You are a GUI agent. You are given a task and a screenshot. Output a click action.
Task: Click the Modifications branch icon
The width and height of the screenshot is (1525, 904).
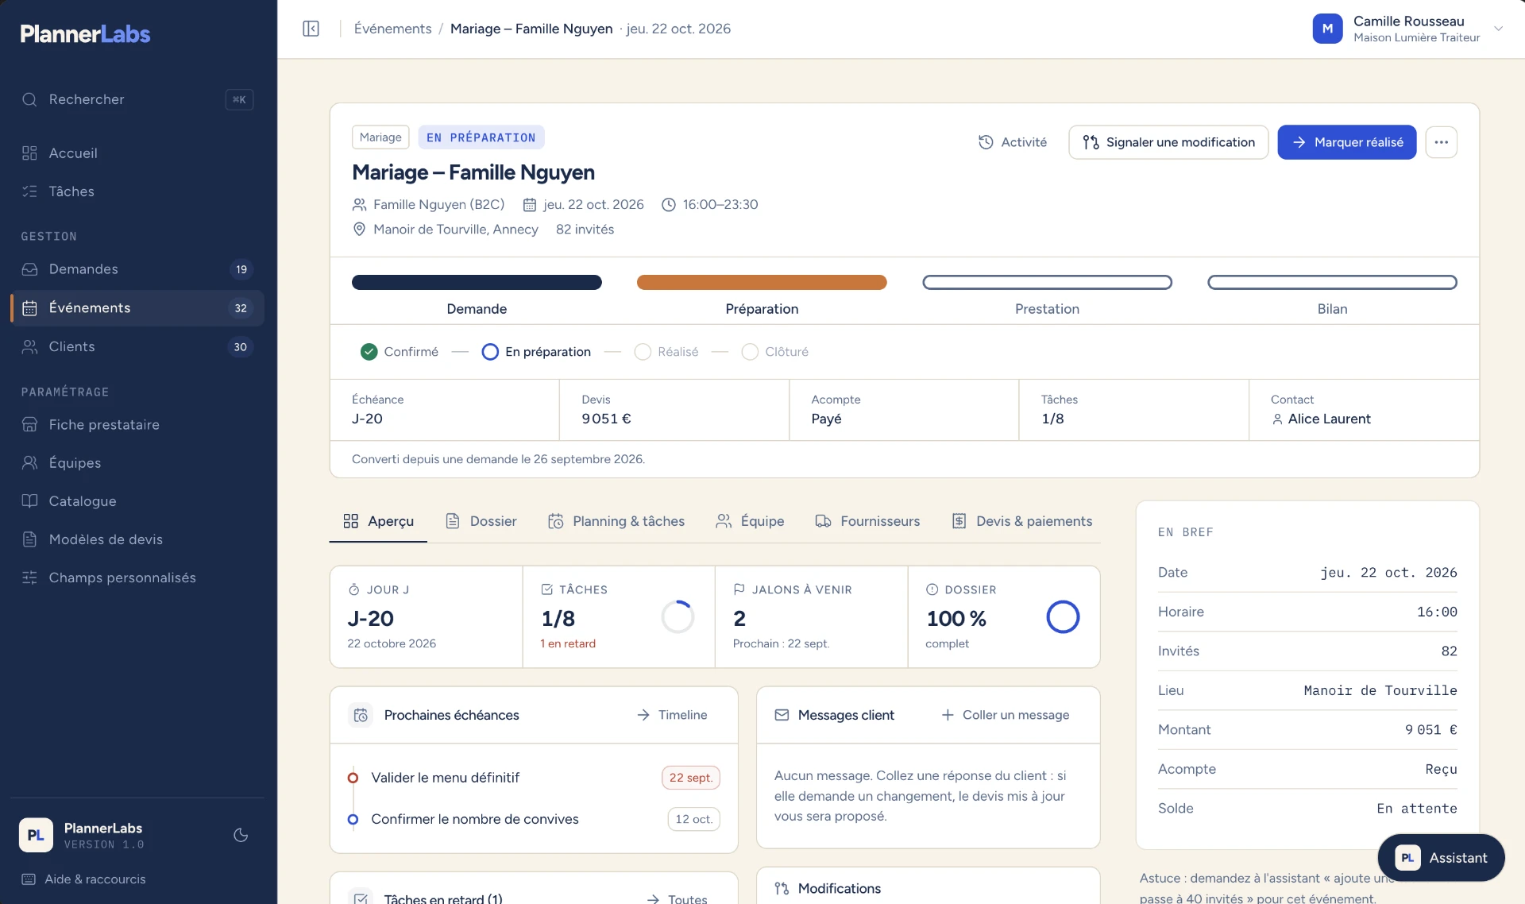click(x=782, y=889)
